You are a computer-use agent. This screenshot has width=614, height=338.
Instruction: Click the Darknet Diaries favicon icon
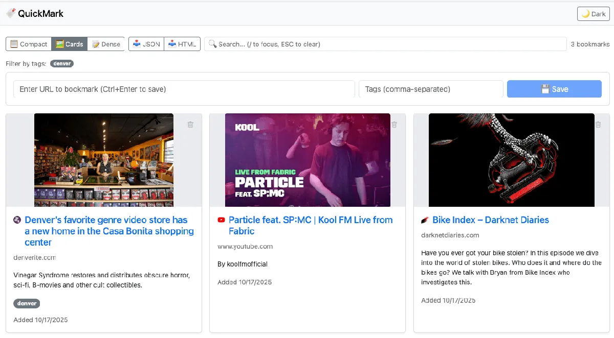pos(424,220)
